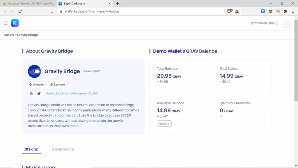Viewport: 298px width, 168px height.
Task: Open the Gravity Bridge Website link
Action: click(x=38, y=85)
